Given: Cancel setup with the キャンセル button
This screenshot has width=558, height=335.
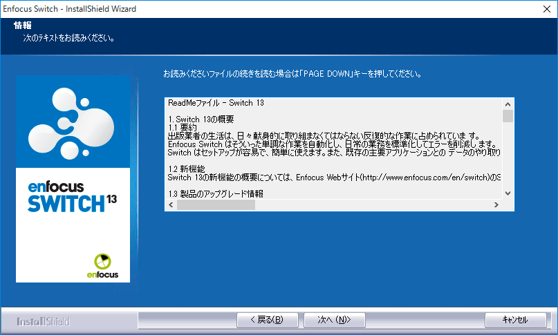Looking at the screenshot, I should tap(515, 320).
